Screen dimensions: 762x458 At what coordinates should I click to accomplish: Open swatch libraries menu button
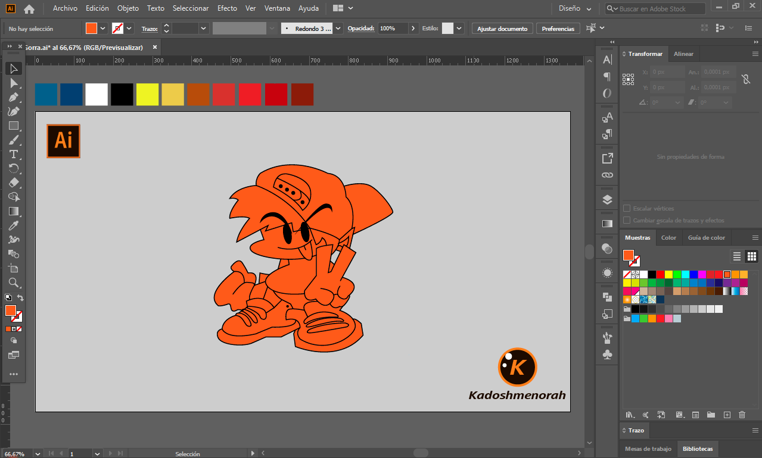[x=630, y=415]
